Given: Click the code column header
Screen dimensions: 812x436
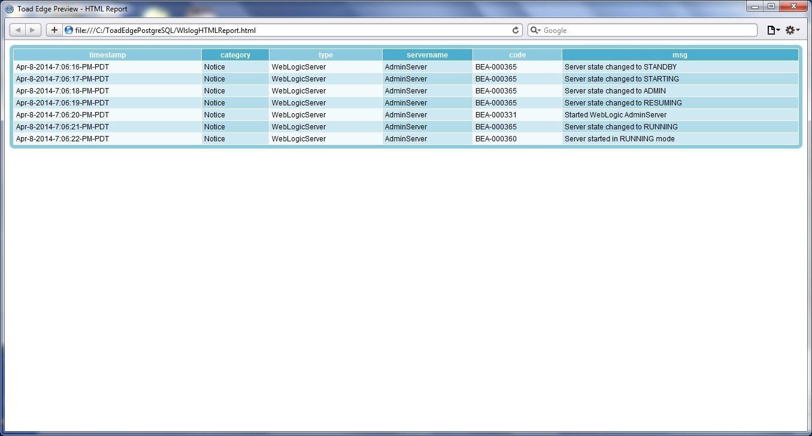Looking at the screenshot, I should (x=517, y=55).
